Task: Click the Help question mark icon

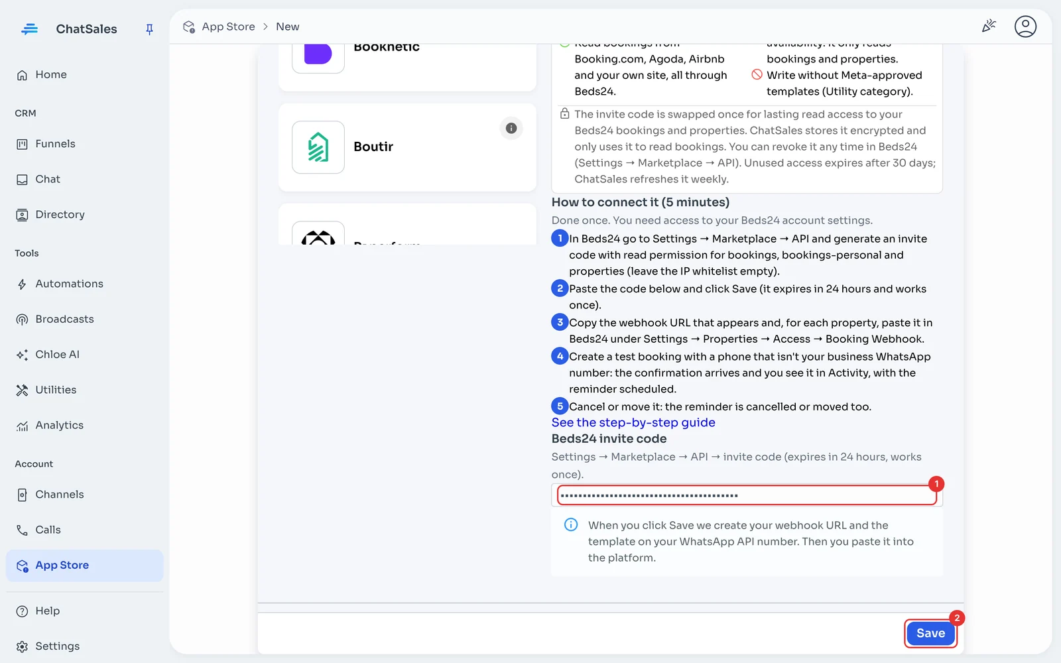Action: [22, 611]
